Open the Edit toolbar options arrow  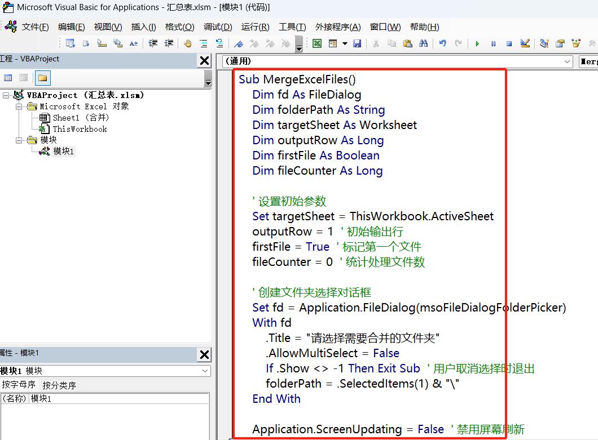coord(300,44)
